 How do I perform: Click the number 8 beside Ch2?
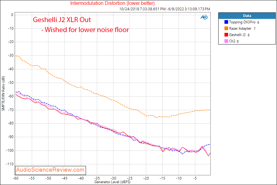pos(238,41)
